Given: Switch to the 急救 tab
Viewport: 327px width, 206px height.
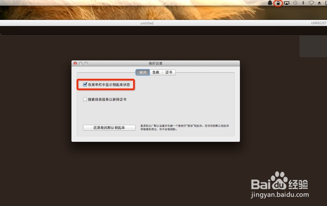Looking at the screenshot, I should pos(156,72).
